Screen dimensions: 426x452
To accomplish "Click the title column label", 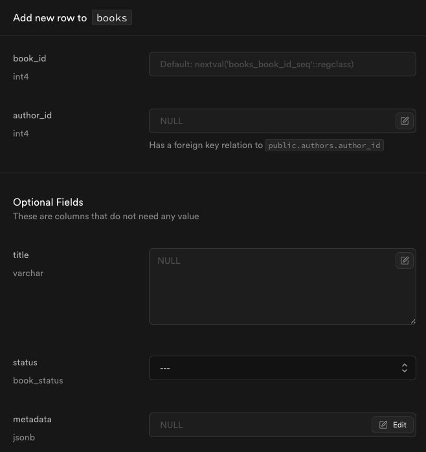I will 21,255.
